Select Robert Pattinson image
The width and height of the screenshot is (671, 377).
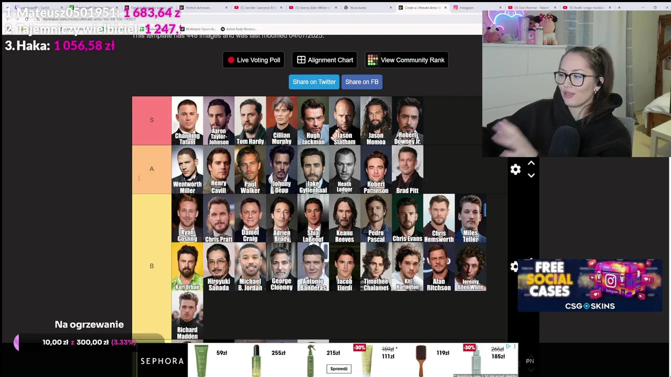[x=376, y=169]
